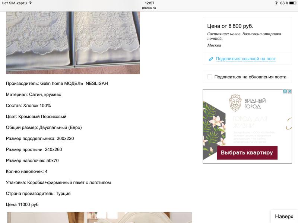Open the ad info icon
The width and height of the screenshot is (298, 223).
tap(285, 91)
